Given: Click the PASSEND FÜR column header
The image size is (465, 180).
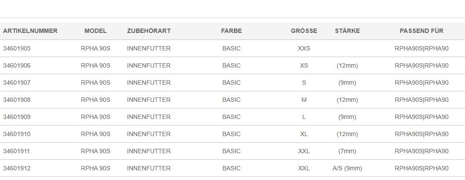Looking at the screenshot, I should (x=421, y=31).
